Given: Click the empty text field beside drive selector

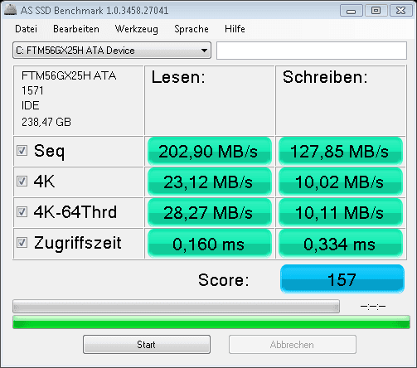Looking at the screenshot, I should click(312, 51).
